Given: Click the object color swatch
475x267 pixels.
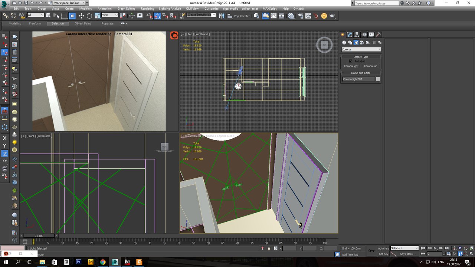Looking at the screenshot, I should (378, 79).
